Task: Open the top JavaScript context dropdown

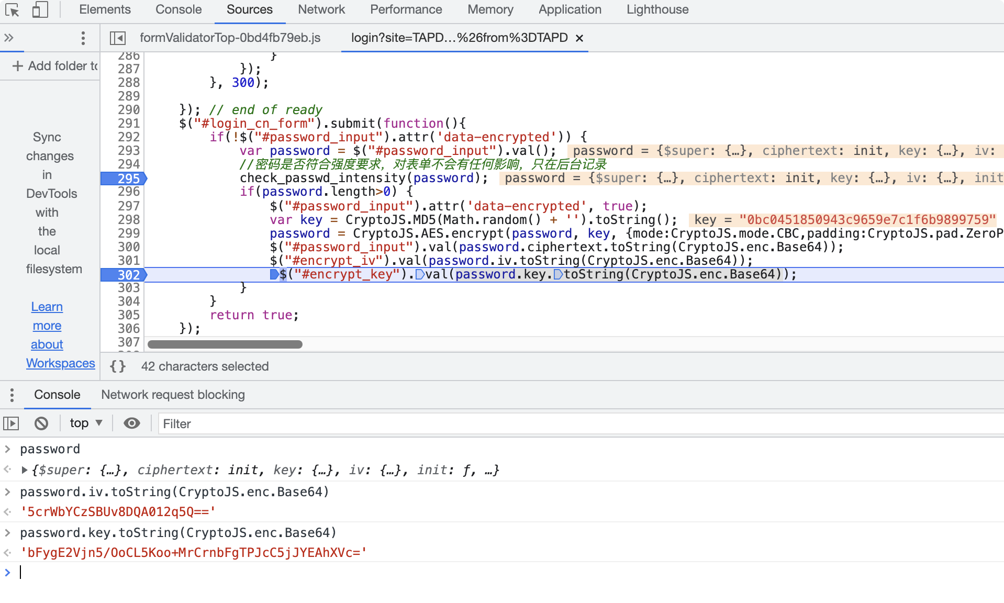Action: pos(86,423)
